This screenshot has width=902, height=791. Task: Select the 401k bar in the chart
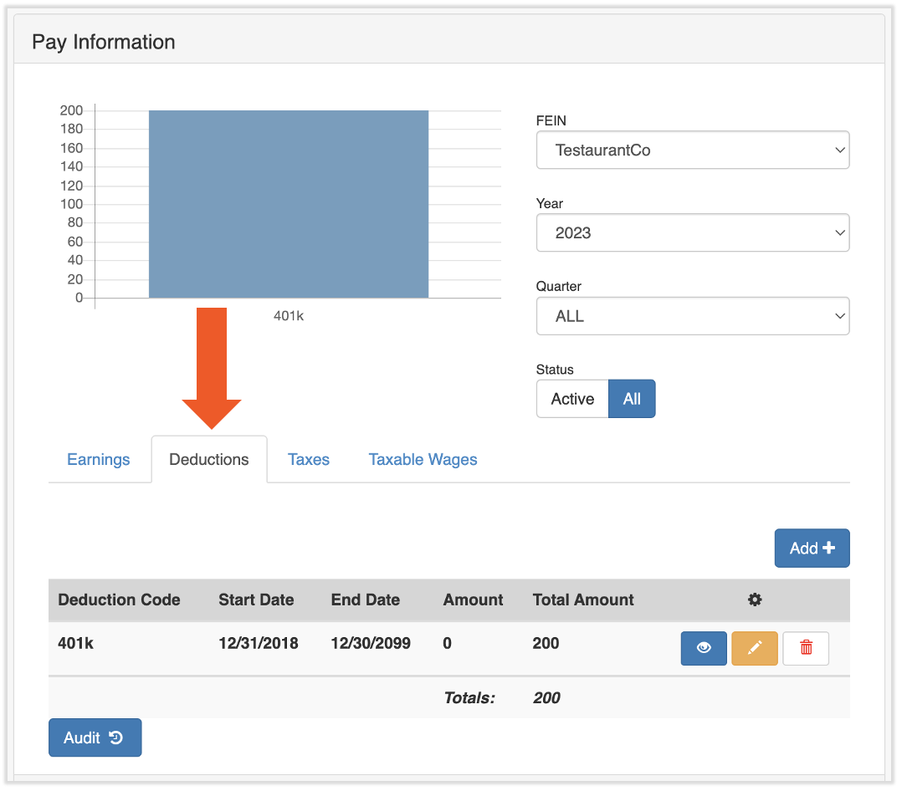pyautogui.click(x=288, y=203)
